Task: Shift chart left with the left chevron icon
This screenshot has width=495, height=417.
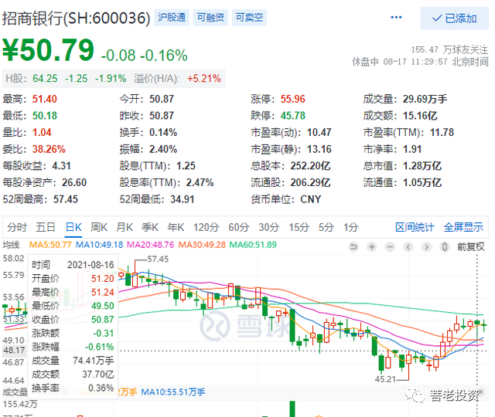Action: [x=408, y=246]
